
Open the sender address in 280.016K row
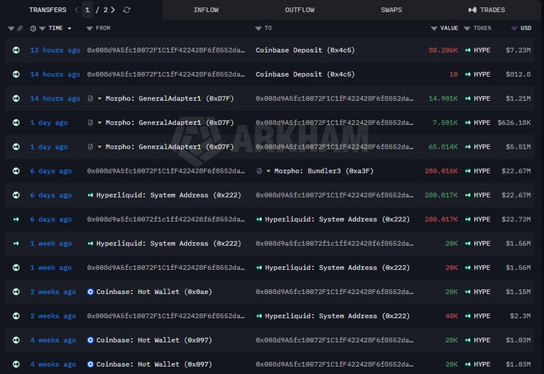[166, 171]
